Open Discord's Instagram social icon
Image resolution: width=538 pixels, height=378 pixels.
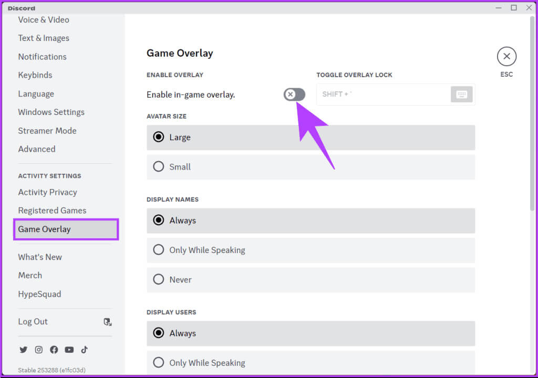tap(38, 350)
